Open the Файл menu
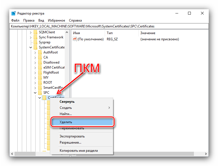 point(15,20)
